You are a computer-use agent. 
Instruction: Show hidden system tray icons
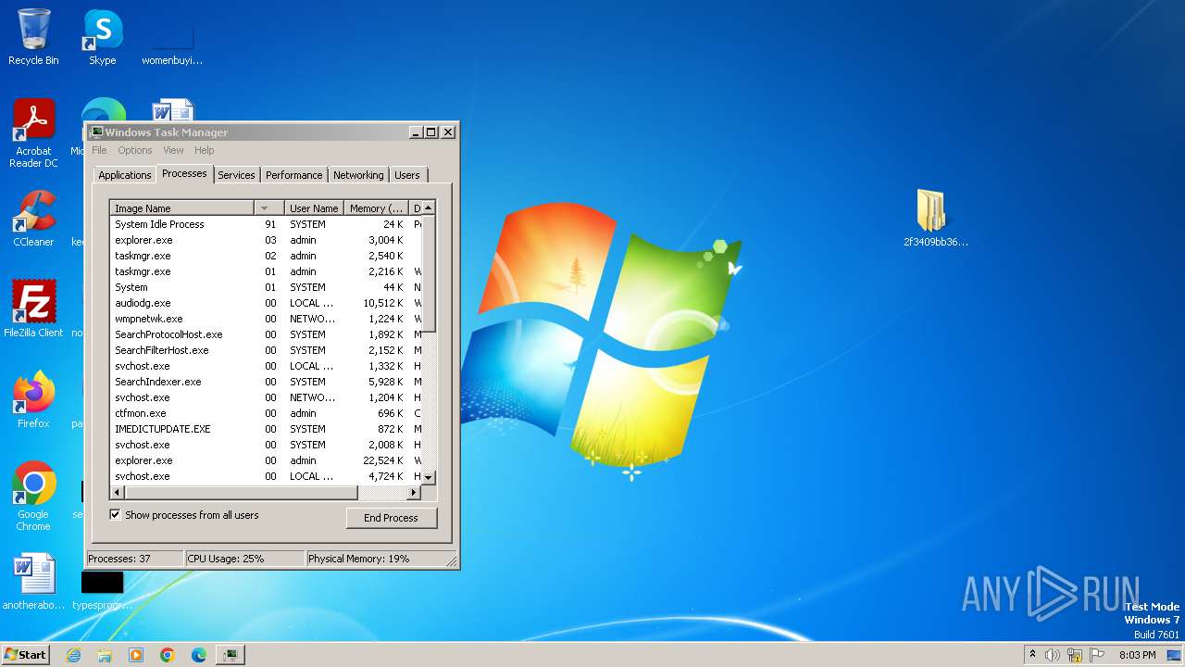pos(1033,655)
